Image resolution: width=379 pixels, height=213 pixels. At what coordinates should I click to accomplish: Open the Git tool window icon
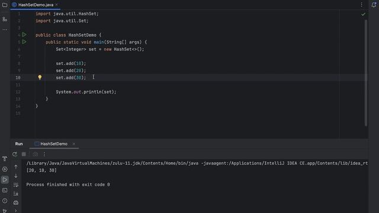tap(5, 211)
